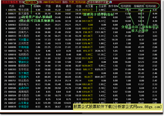This screenshot has width=165, height=116.
Task: Click the small settings icon in title bar
Action: pyautogui.click(x=111, y=2)
